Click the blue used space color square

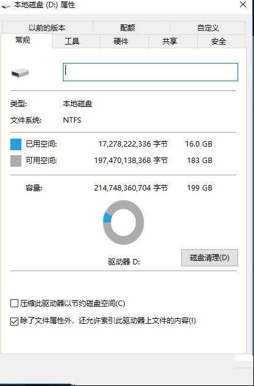16,144
